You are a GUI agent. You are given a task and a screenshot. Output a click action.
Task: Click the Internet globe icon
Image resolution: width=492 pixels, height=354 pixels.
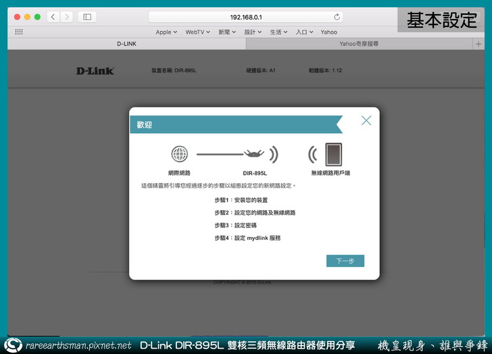[x=179, y=154]
